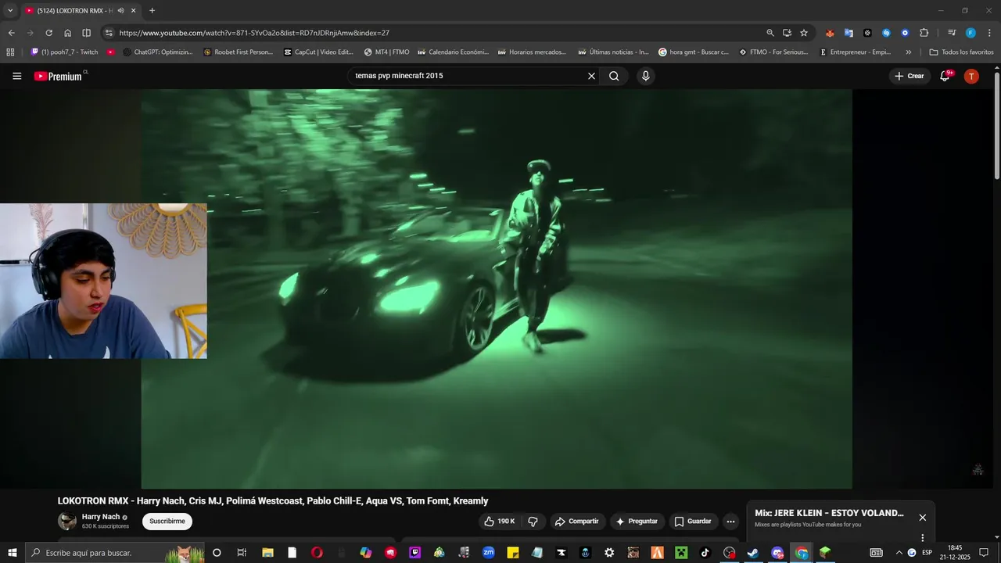This screenshot has width=1001, height=563.
Task: Clear the YouTube search box text
Action: tap(591, 76)
